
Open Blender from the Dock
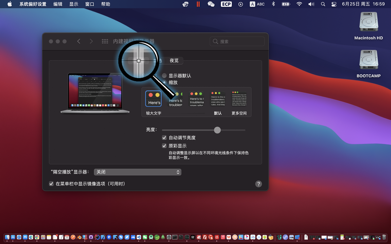[x=79, y=237]
